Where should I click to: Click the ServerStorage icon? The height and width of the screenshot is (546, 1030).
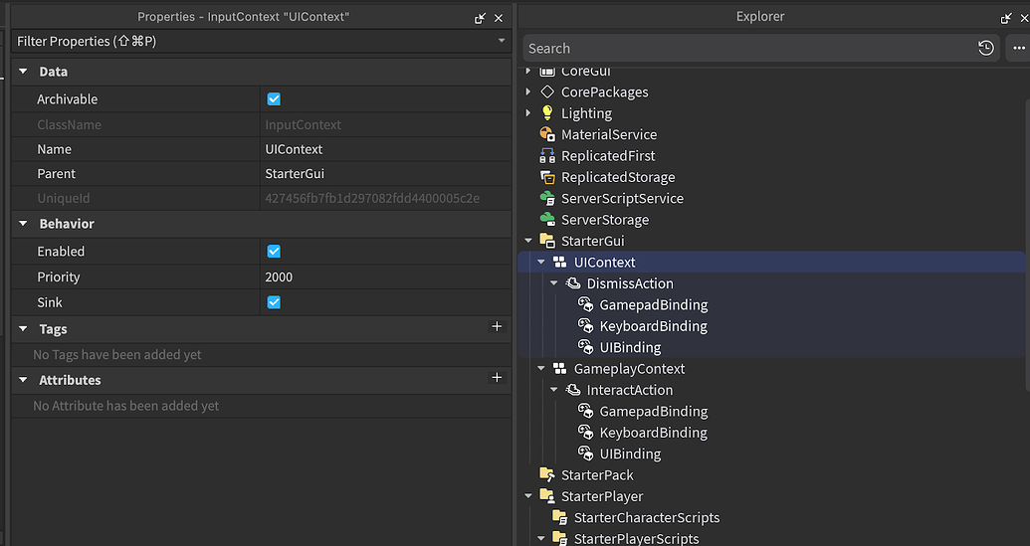[x=547, y=220]
